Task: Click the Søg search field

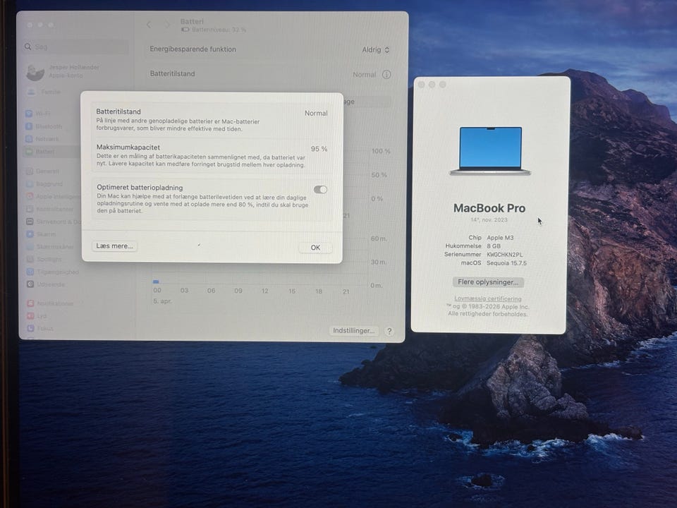Action: click(76, 47)
